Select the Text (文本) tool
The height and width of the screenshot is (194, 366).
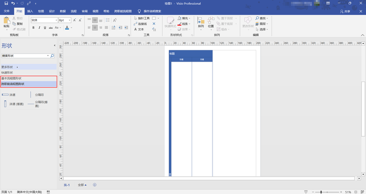tap(139, 30)
